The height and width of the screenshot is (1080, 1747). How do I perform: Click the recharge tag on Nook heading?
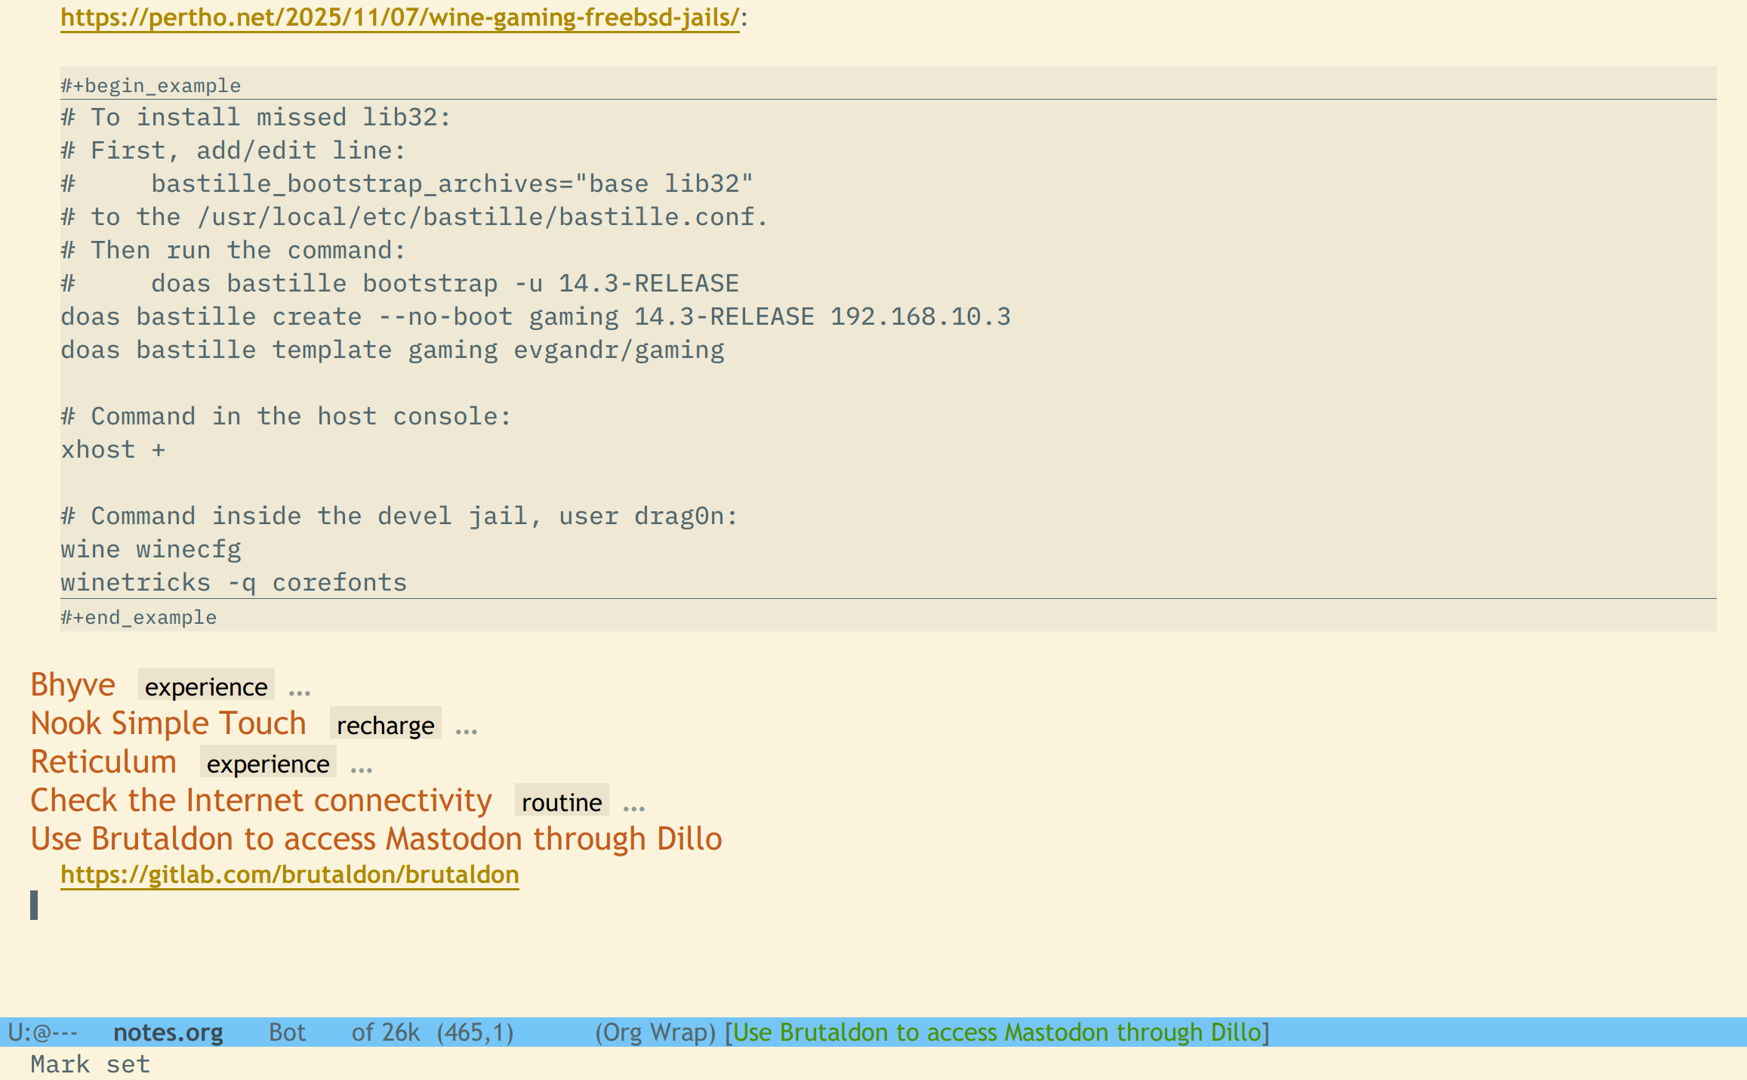(385, 725)
